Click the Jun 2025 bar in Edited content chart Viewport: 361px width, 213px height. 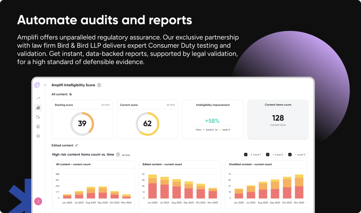point(153,186)
